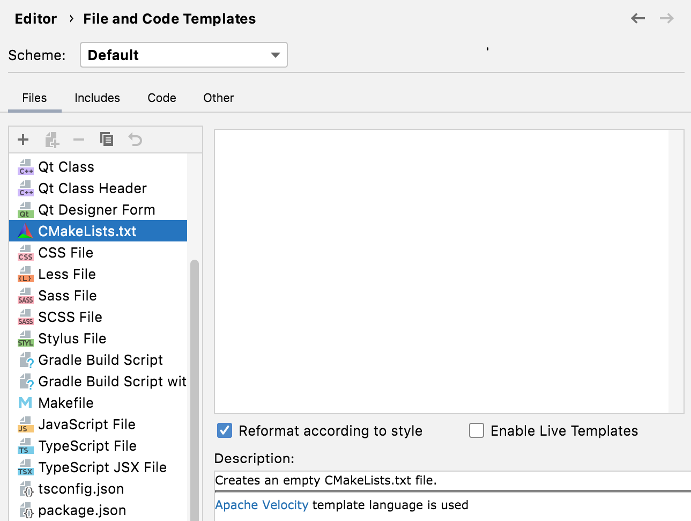Disable Reformat according to style
Screen dimensions: 691x521
tap(224, 430)
